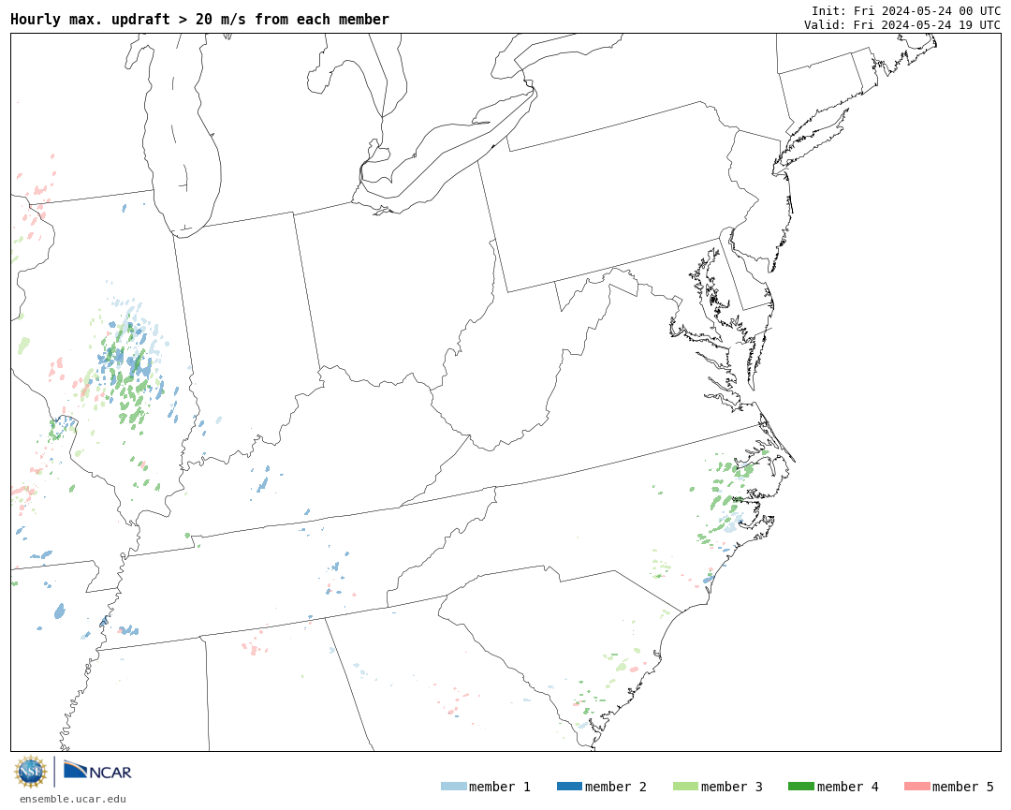The width and height of the screenshot is (1011, 810).
Task: Click the 'member 2' legend label
Action: tap(616, 787)
